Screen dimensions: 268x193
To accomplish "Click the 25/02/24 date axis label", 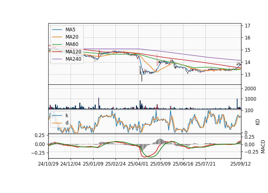I will (x=116, y=164).
